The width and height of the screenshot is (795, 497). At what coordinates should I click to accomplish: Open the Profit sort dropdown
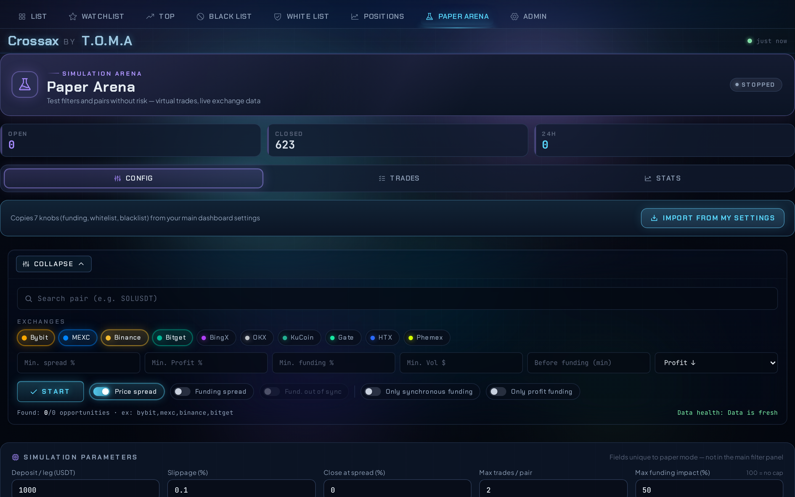tap(716, 363)
